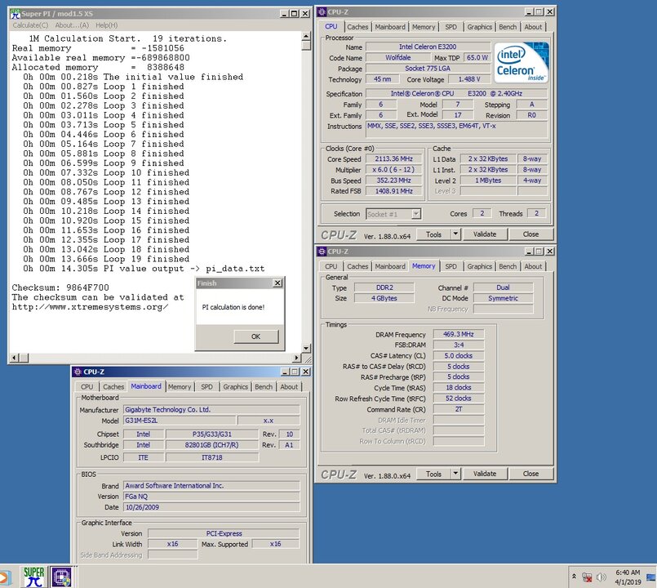The height and width of the screenshot is (588, 657).
Task: Click the FSB:DRAM ratio value 3:4
Action: (x=459, y=345)
